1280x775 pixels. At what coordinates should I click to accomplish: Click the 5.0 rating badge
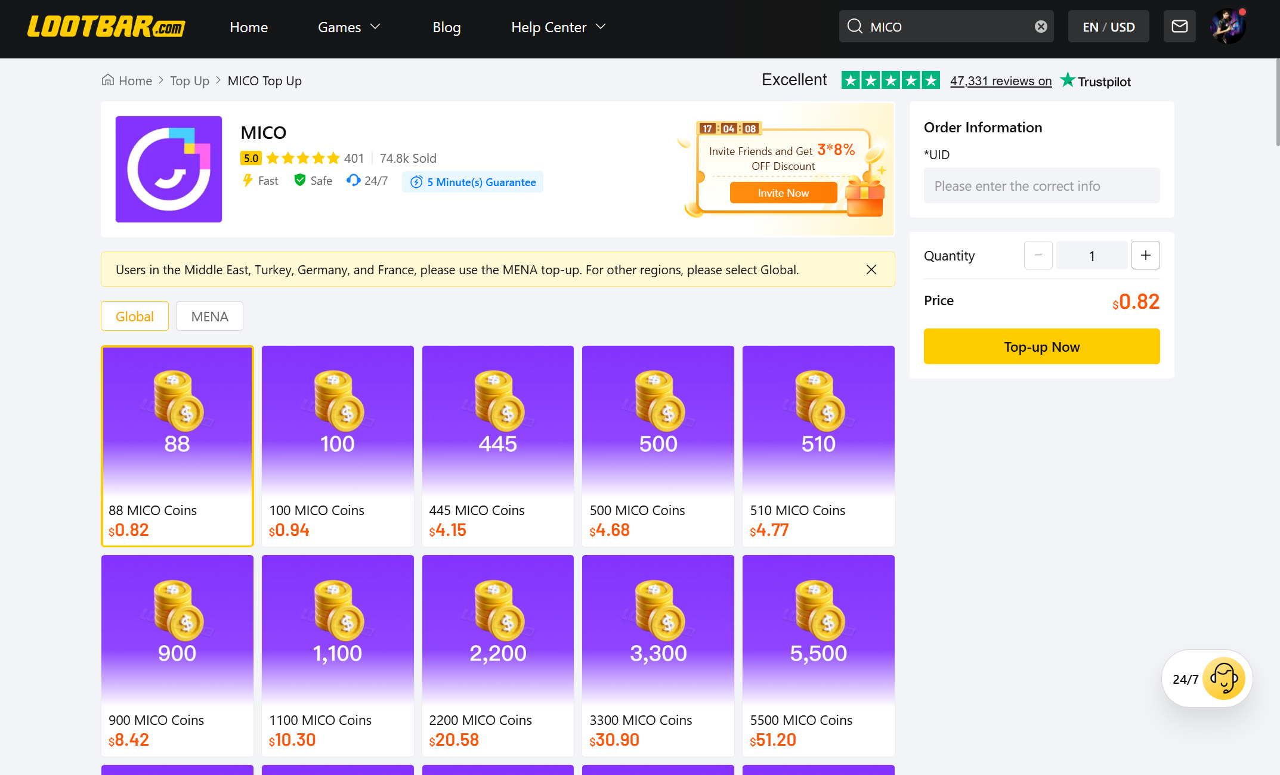point(251,158)
